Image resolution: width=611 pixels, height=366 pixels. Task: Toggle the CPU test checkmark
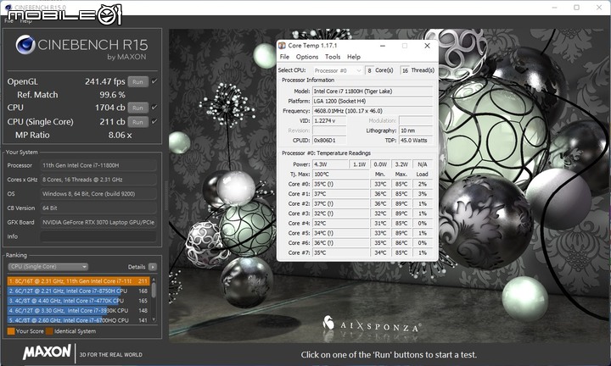pyautogui.click(x=154, y=107)
